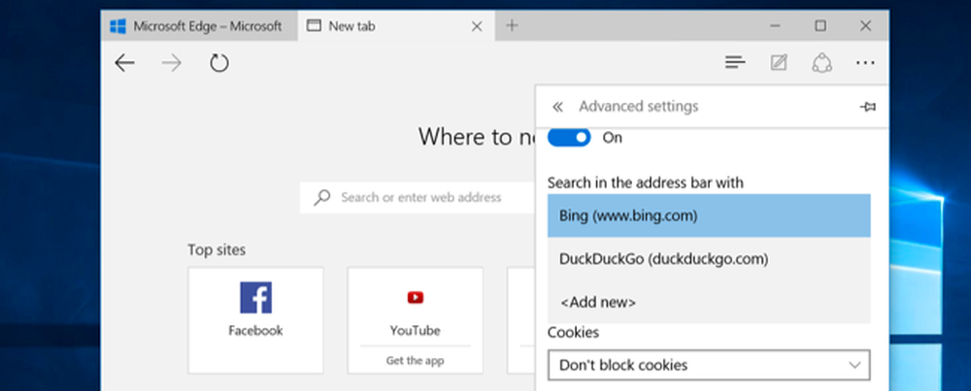Switch to the New tab tab
Viewport: 971px width, 391px height.
pos(396,26)
